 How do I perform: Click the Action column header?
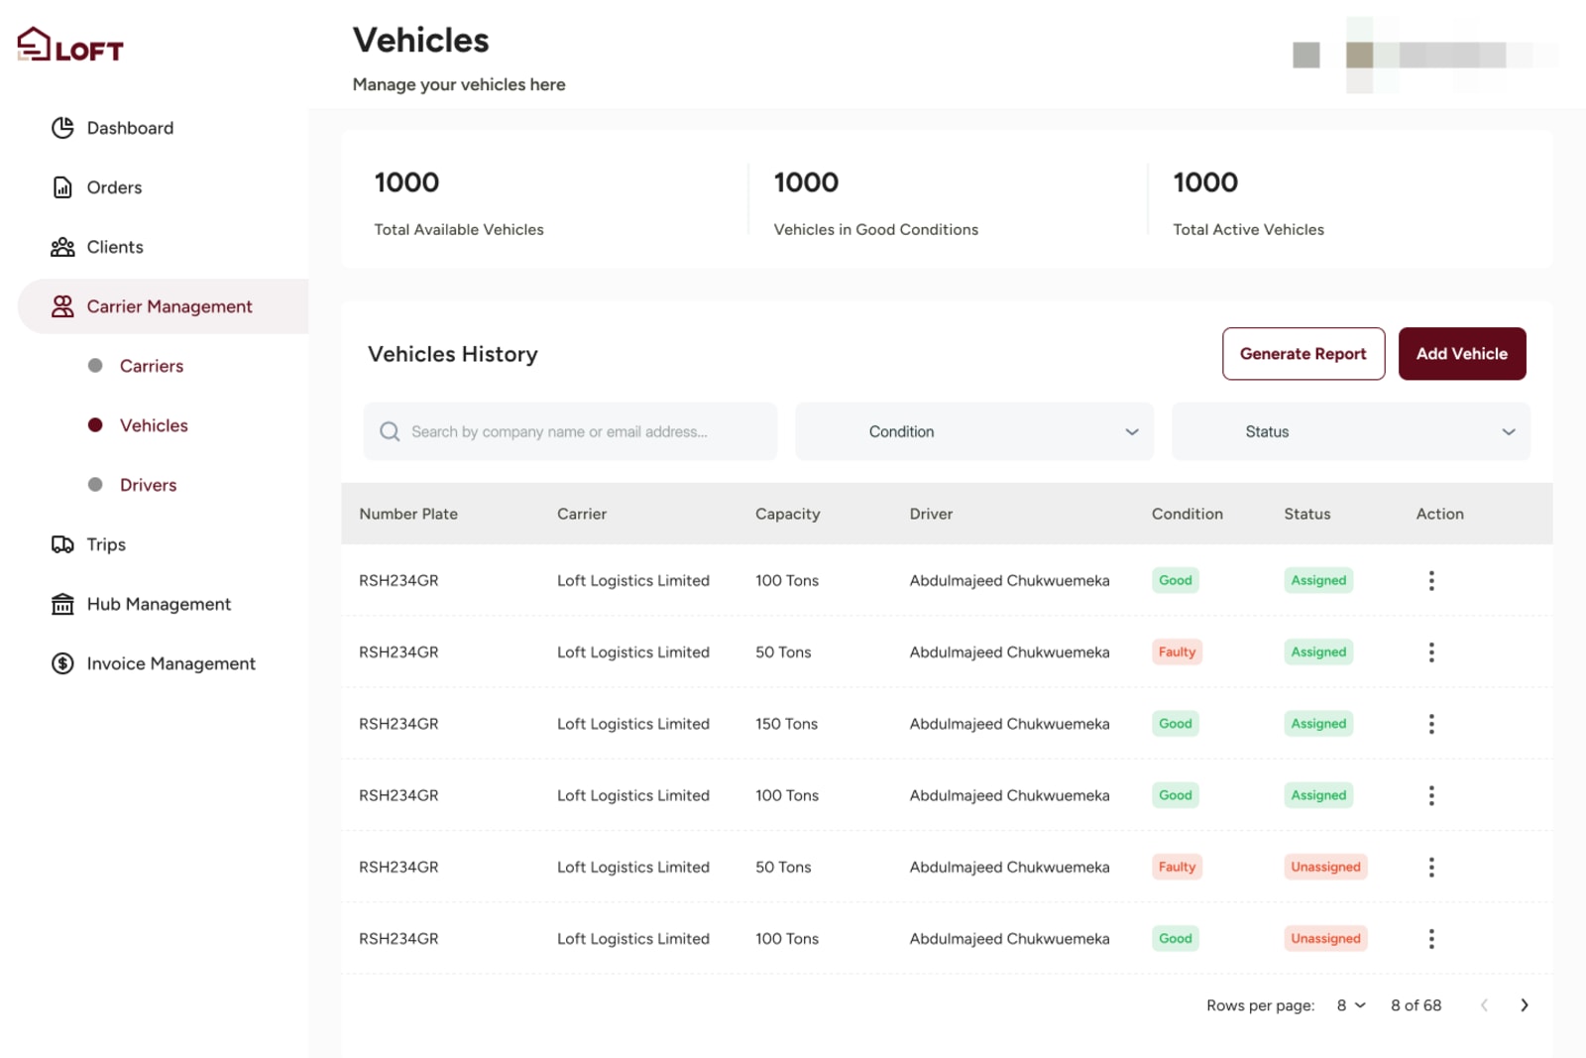pyautogui.click(x=1440, y=514)
